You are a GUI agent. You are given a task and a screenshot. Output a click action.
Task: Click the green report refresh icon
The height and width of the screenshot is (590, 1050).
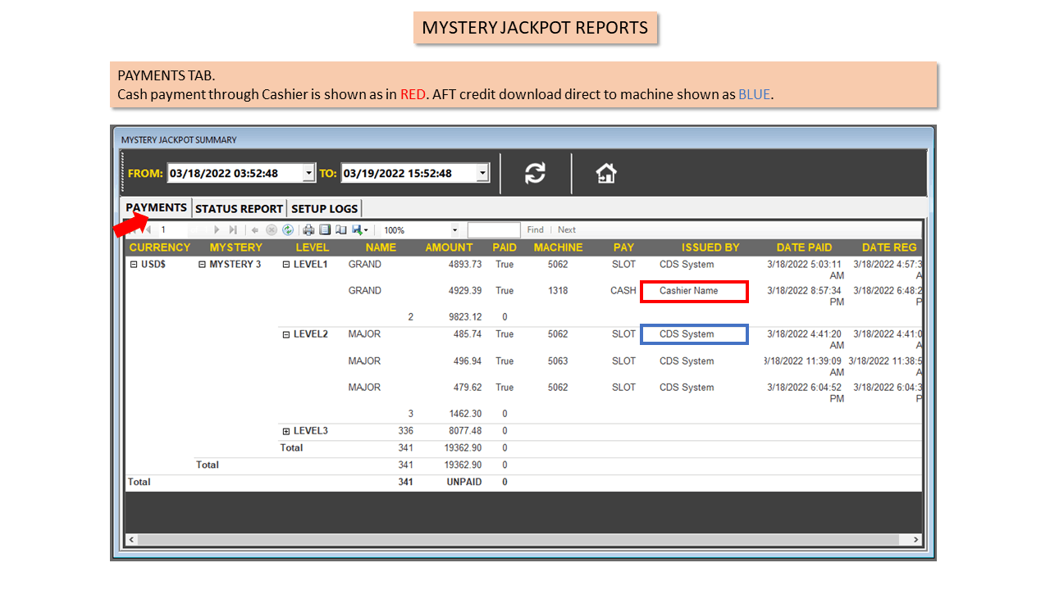(288, 230)
